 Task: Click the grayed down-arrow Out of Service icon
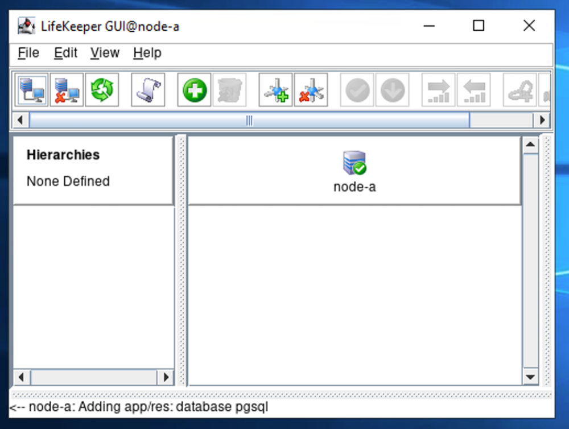coord(392,90)
